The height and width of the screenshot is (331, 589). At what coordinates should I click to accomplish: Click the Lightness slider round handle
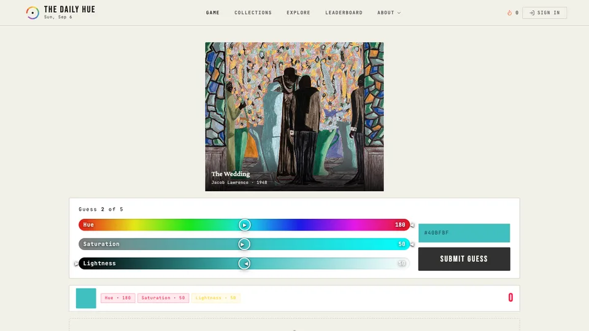point(244,264)
